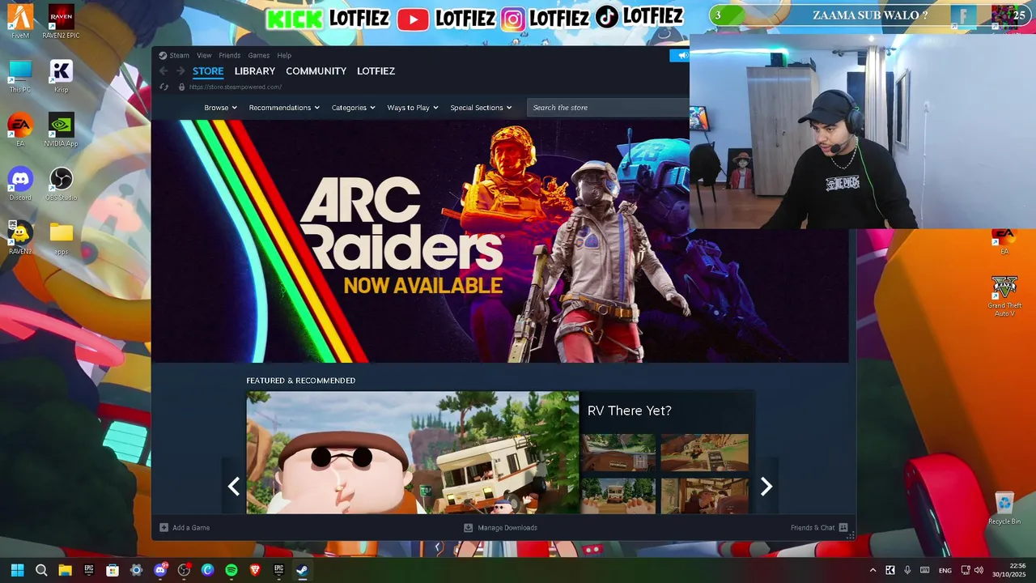
Task: Open RAVEN2 desktop shortcut with yellow icon
Action: coord(20,237)
